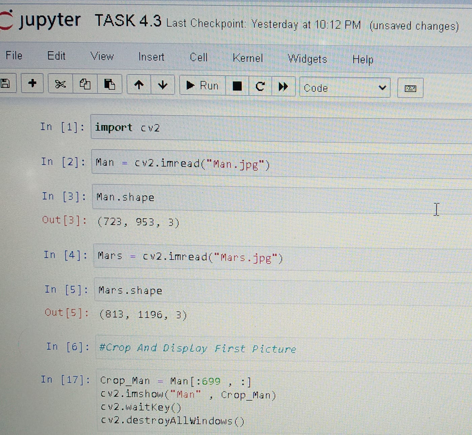Viewport: 472px width, 435px height.
Task: Restart the kernel using the refresh icon
Action: (x=260, y=87)
